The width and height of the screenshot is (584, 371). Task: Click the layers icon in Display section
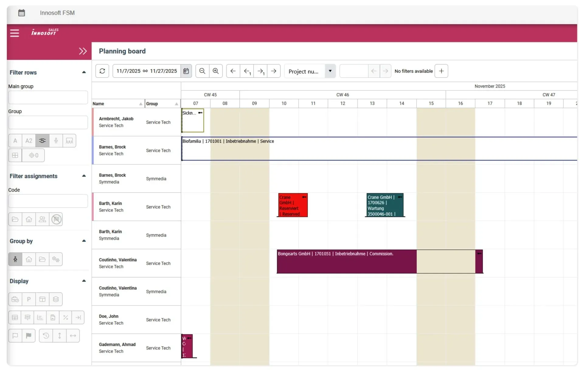56,299
